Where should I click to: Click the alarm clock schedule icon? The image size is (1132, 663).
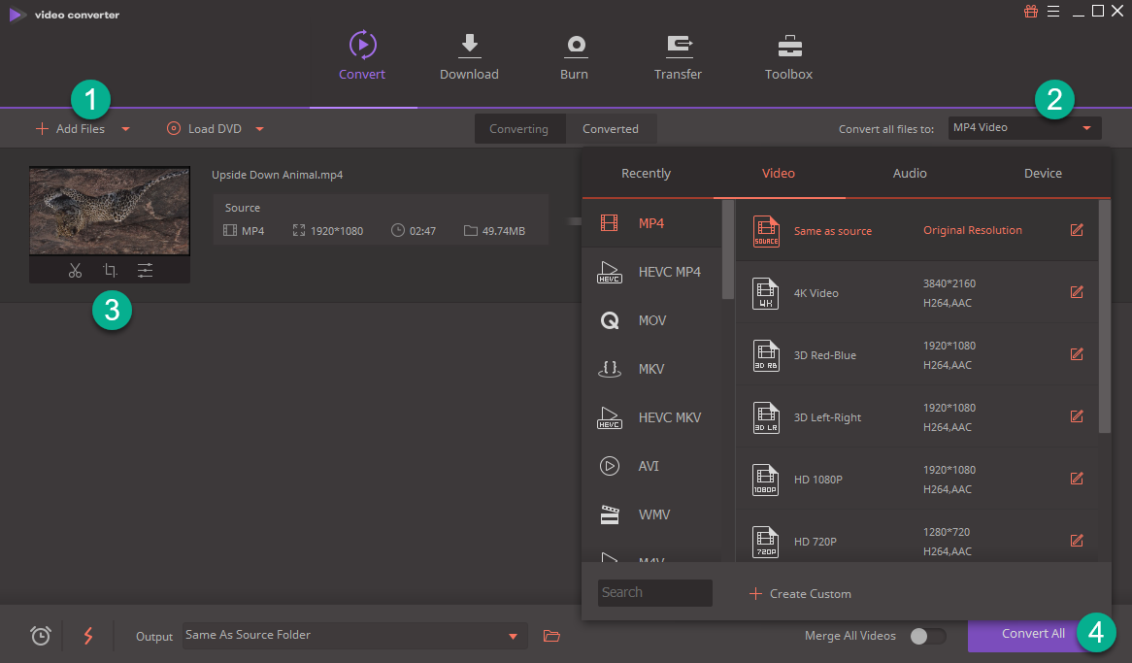pyautogui.click(x=41, y=636)
